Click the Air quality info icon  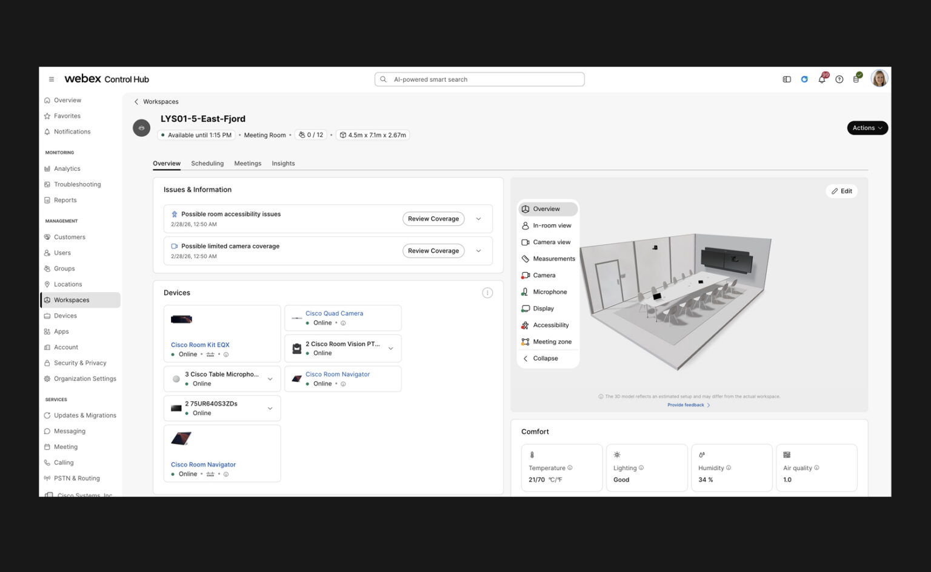pos(817,468)
